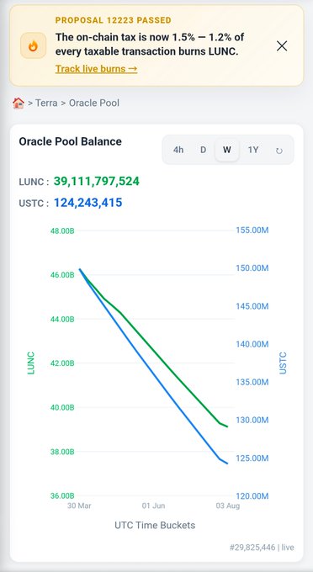Click the 125.00M axis label
This screenshot has height=572, width=313.
[252, 458]
